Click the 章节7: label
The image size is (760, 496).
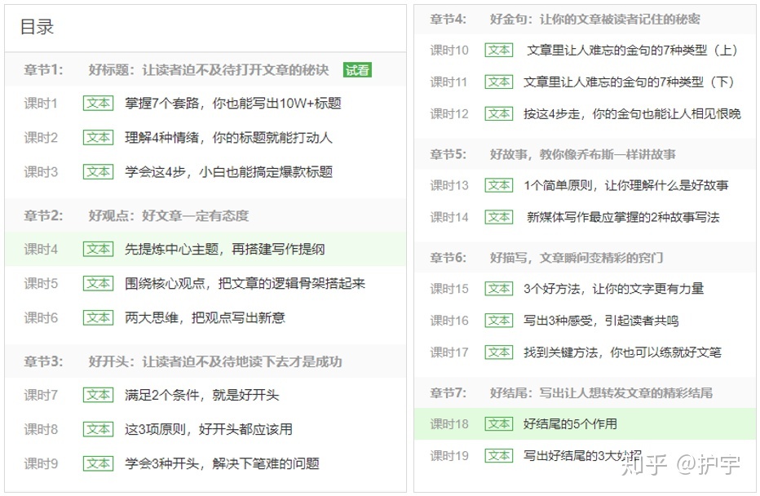(x=448, y=392)
